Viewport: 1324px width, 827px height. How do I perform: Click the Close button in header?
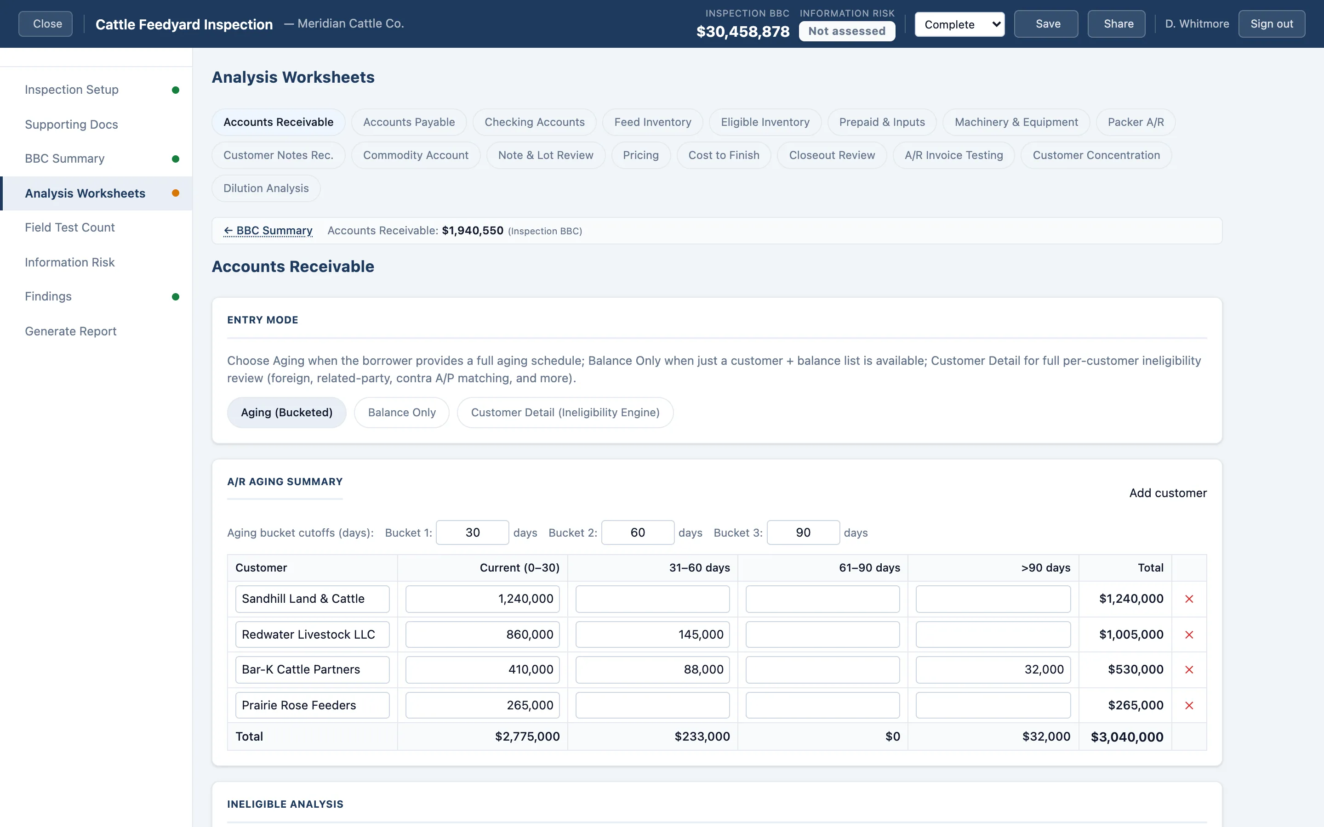coord(46,24)
